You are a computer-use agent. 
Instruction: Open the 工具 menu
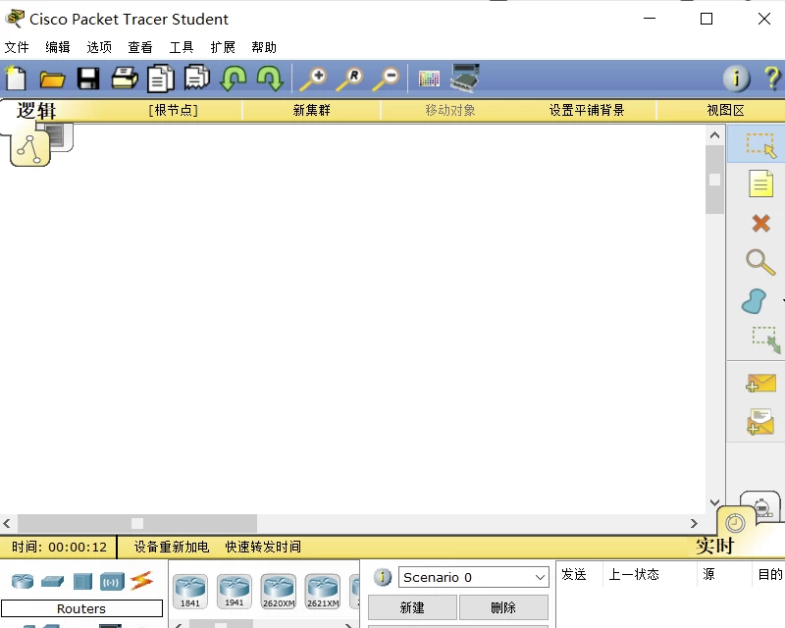coord(182,47)
